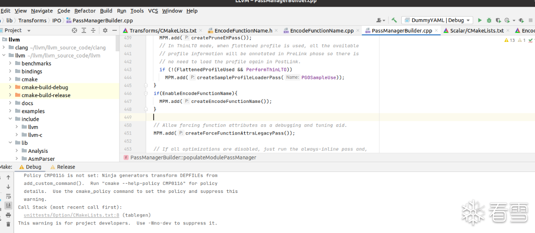535x233 pixels.
Task: Run with coverage icon
Action: 498,20
